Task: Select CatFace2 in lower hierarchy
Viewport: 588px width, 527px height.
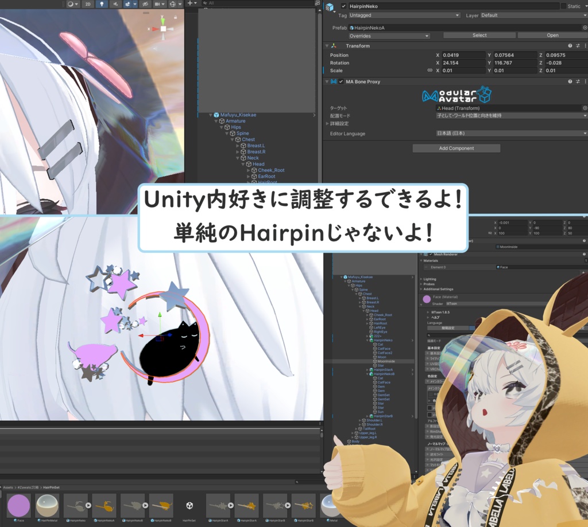Action: [385, 353]
